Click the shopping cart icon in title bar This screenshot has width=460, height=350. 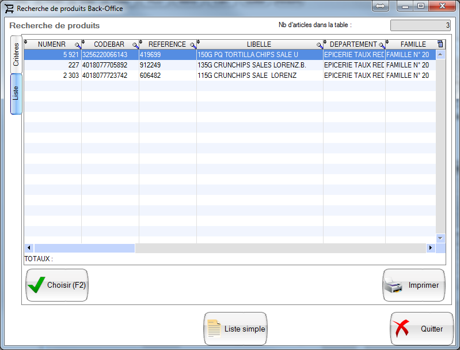click(x=9, y=9)
